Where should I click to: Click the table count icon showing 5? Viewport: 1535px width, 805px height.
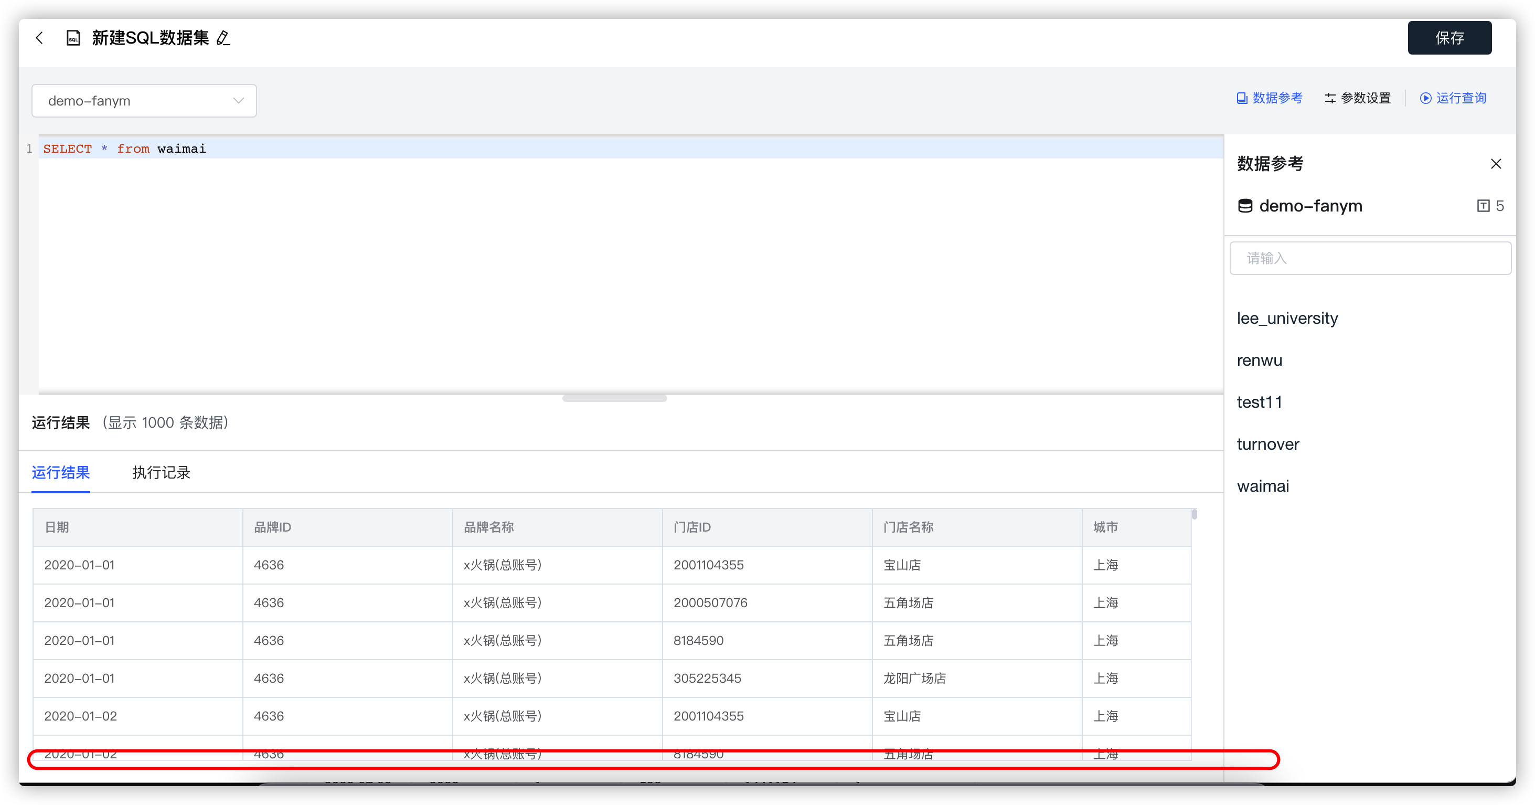(1483, 206)
